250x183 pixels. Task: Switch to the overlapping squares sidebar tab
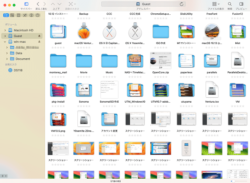pos(12,15)
